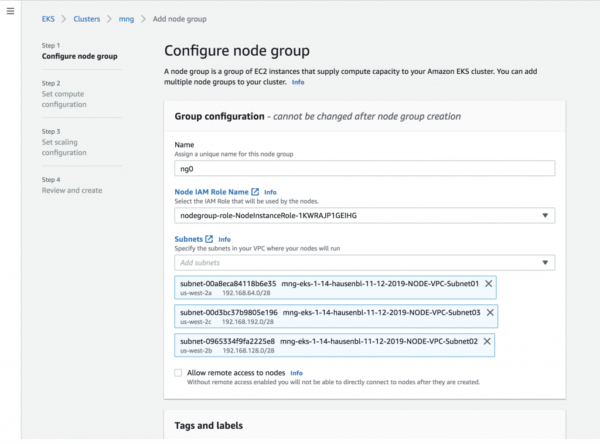Click the node group Name input field

pos(364,168)
